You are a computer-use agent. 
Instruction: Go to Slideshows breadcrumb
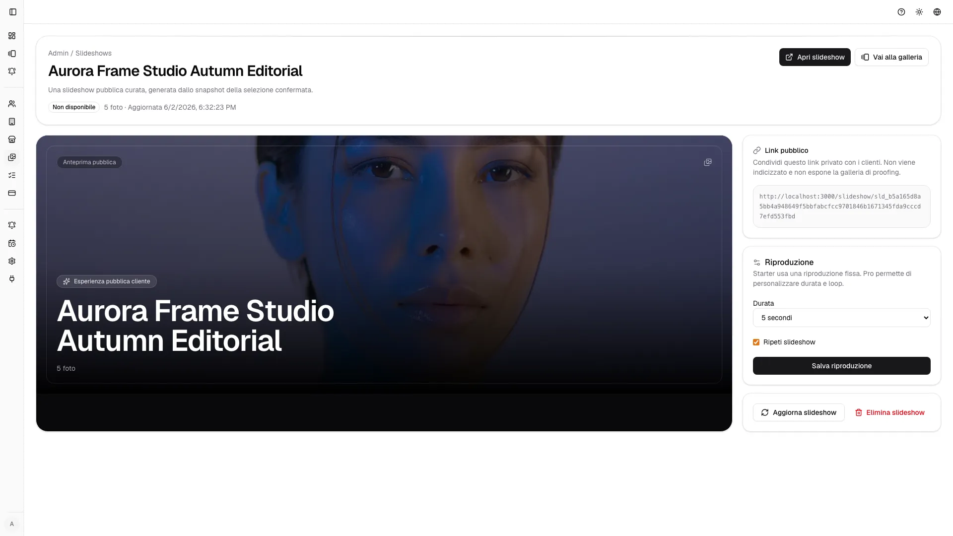coord(93,53)
